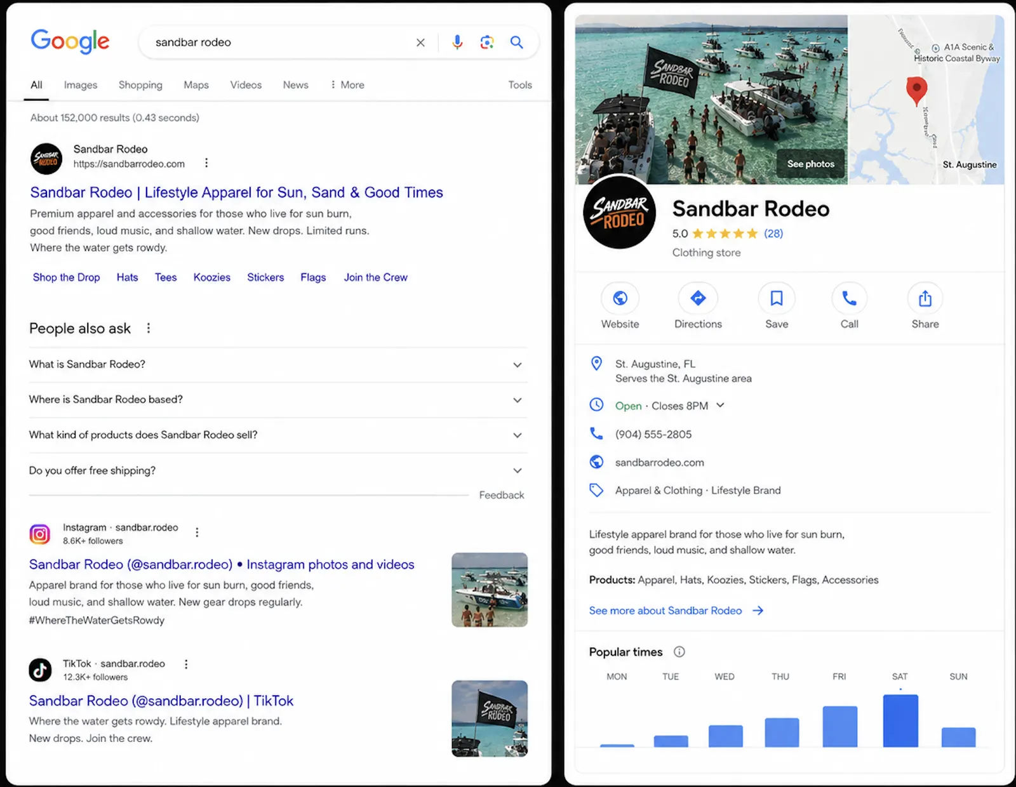Image resolution: width=1016 pixels, height=787 pixels.
Task: Click the red map pin on the map
Action: pos(916,90)
